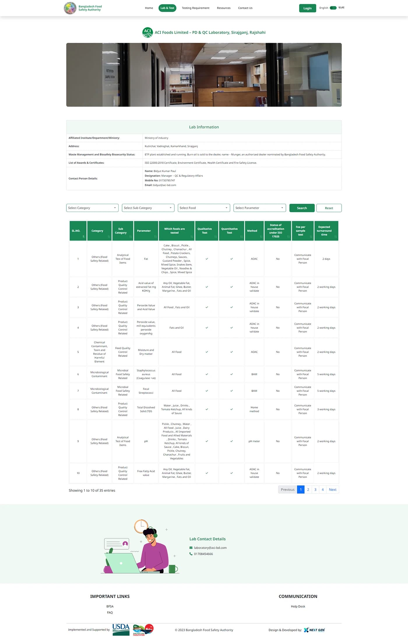Click the "Showing 1 to 10 of 35 entries" text
Screen dimensions: 408x637
point(92,490)
